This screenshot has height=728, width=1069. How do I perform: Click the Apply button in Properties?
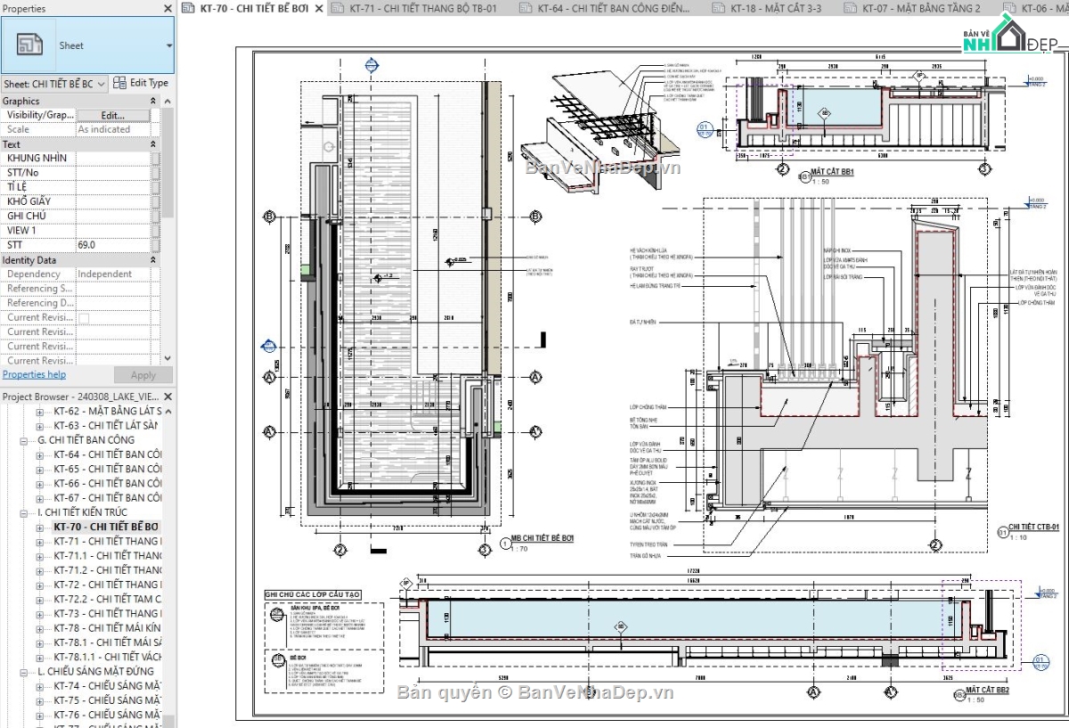[143, 376]
